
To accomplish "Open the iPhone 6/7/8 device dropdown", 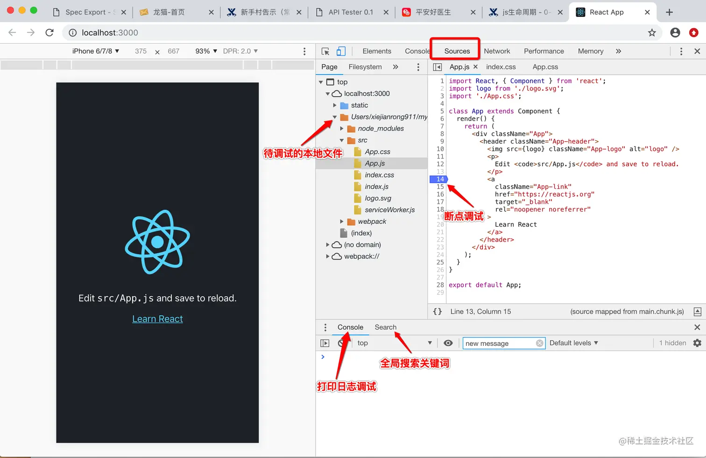I will (x=96, y=51).
